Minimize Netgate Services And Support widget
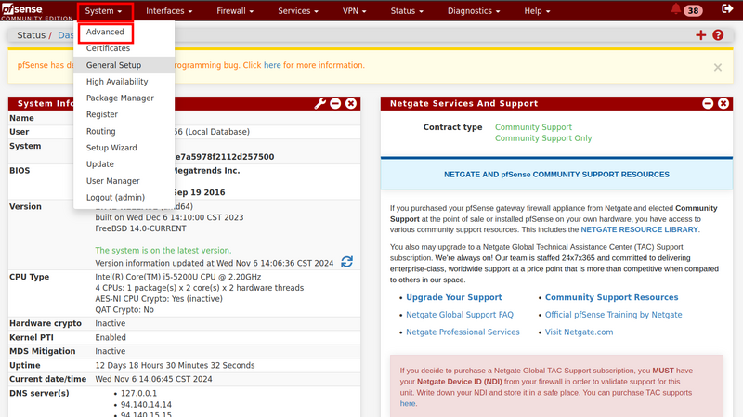This screenshot has height=417, width=743. (708, 103)
